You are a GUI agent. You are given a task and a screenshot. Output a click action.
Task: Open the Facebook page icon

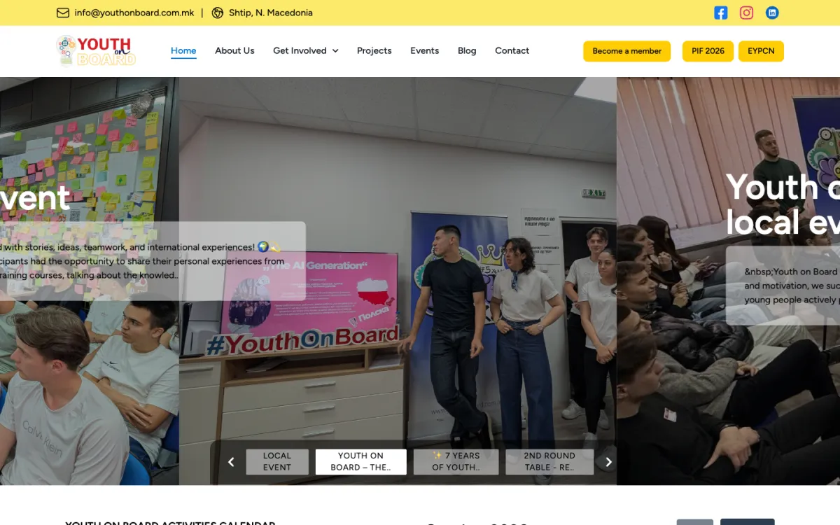pos(721,13)
